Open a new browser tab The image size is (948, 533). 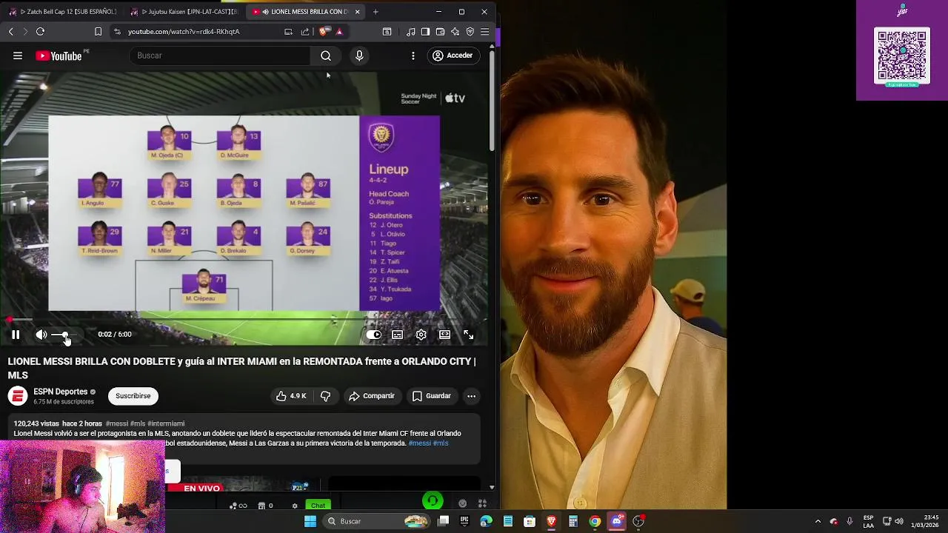click(375, 12)
